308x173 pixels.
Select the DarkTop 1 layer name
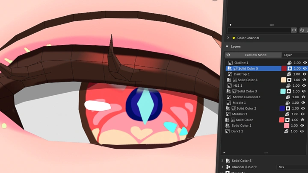pos(242,74)
